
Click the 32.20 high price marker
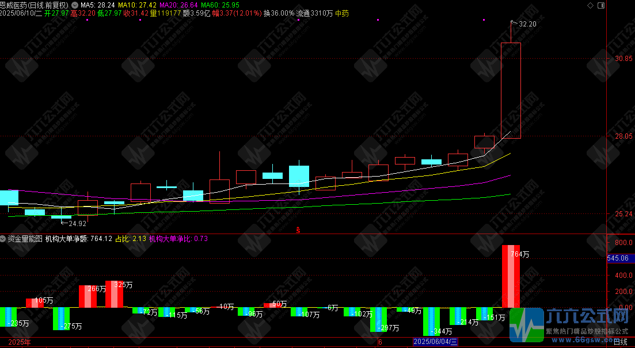527,24
